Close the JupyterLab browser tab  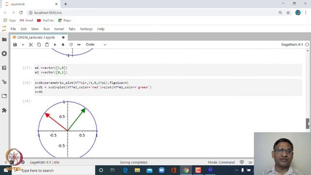(56, 4)
